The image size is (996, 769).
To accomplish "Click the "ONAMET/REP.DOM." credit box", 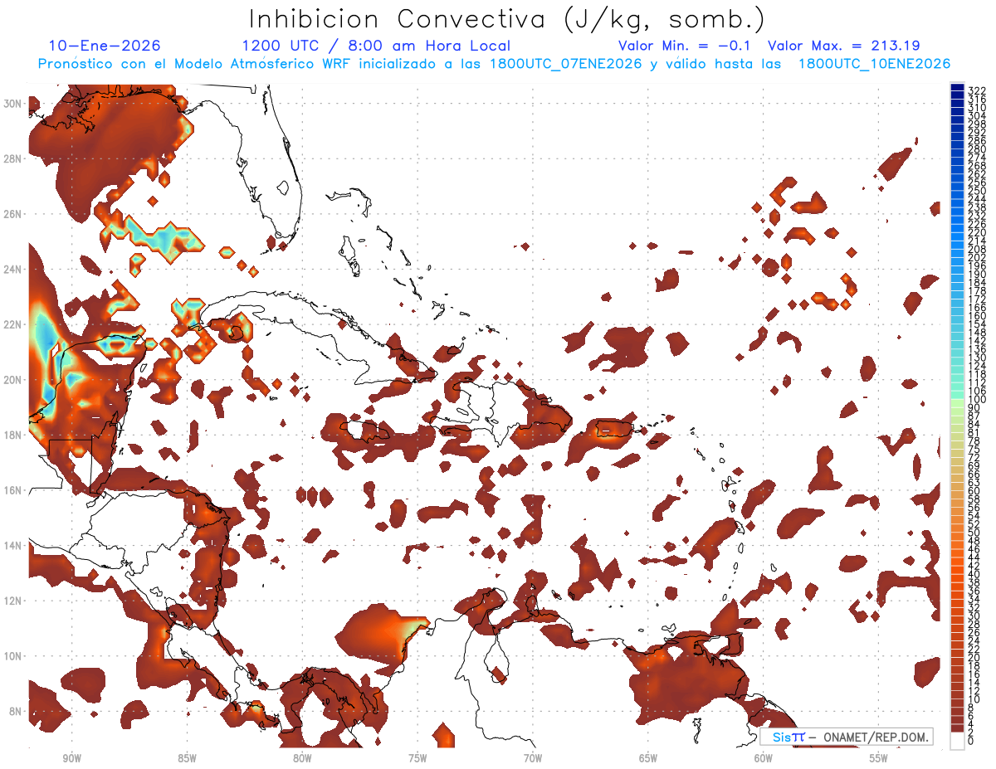I will coord(846,737).
